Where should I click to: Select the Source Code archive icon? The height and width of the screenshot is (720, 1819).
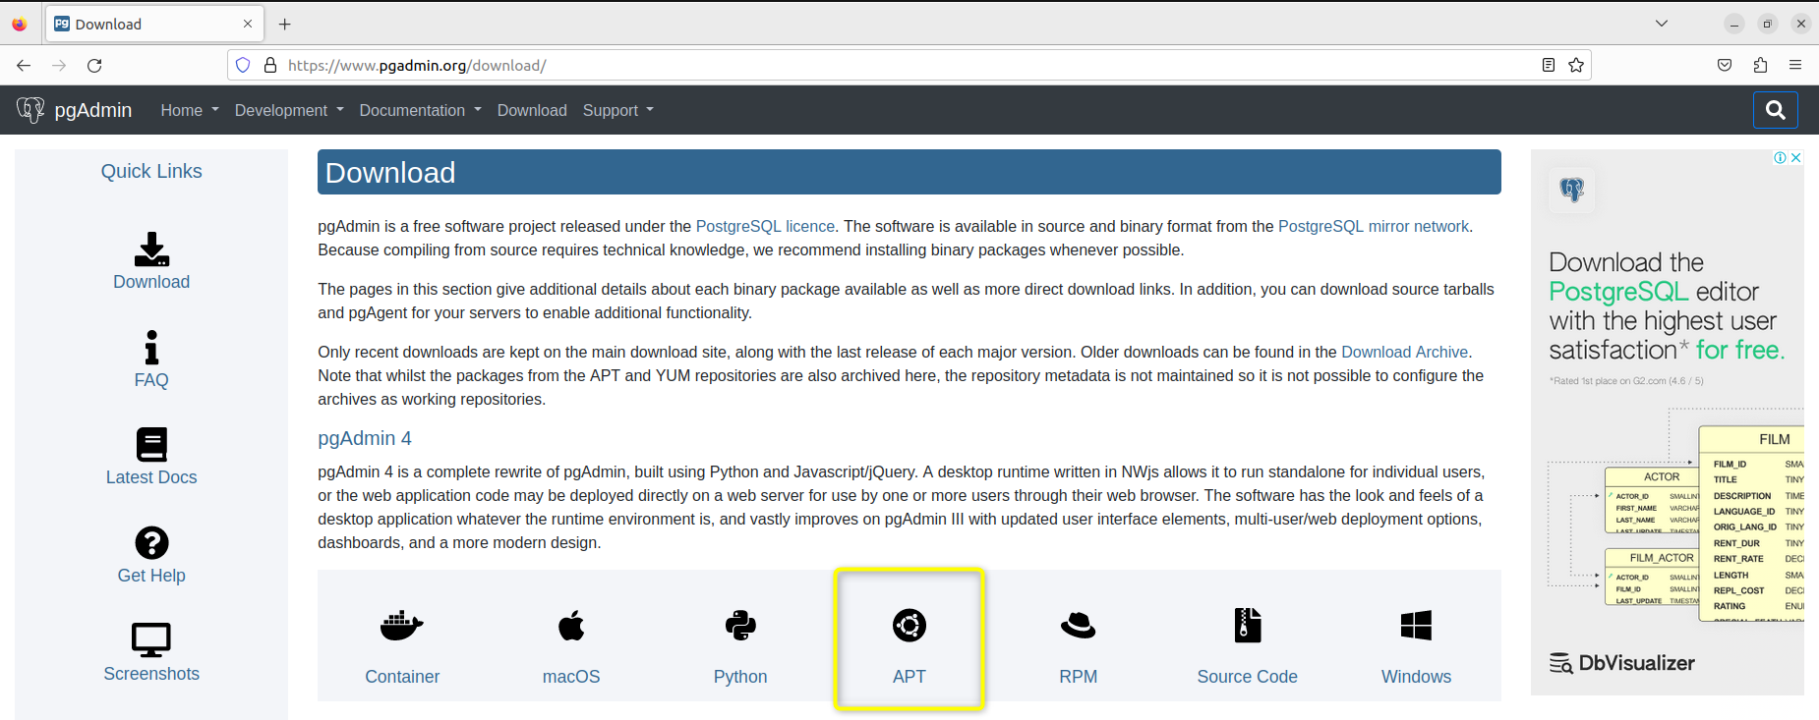[1248, 626]
